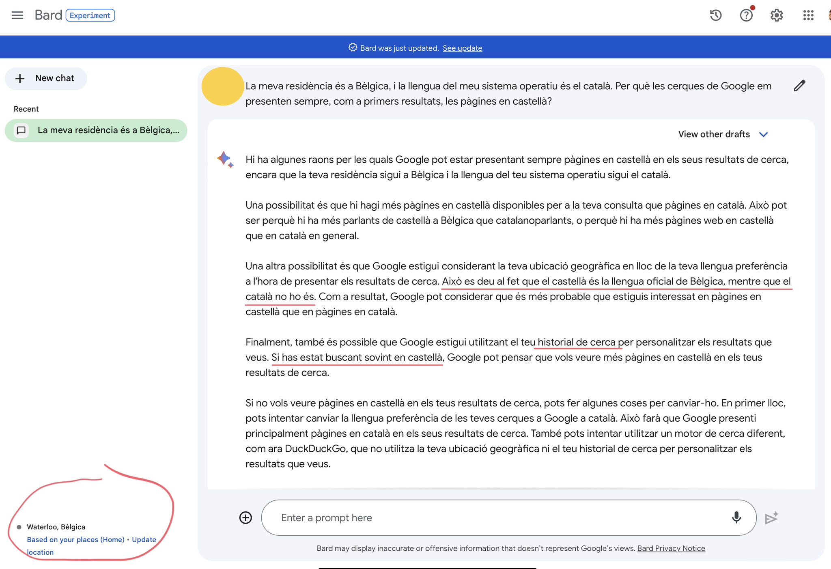
Task: Follow the See update link
Action: coord(462,48)
